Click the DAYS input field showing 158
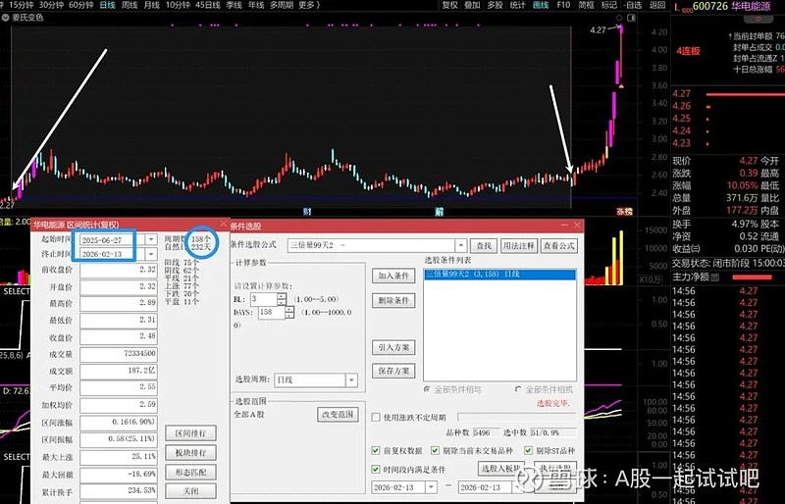The width and height of the screenshot is (785, 504). click(x=272, y=313)
